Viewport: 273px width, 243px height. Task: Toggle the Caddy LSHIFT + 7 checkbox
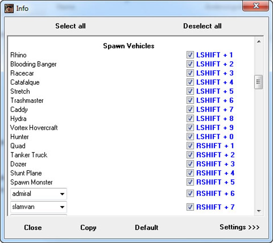(x=190, y=109)
